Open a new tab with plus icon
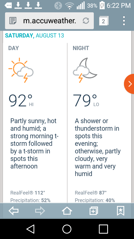The width and height of the screenshot is (134, 239). (94, 211)
